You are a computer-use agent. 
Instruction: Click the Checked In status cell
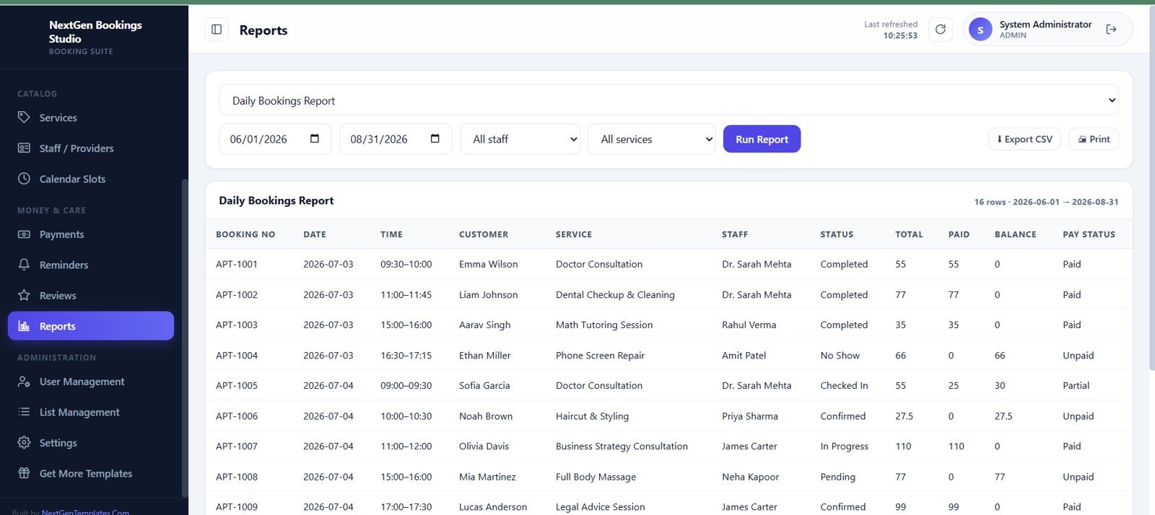tap(844, 386)
